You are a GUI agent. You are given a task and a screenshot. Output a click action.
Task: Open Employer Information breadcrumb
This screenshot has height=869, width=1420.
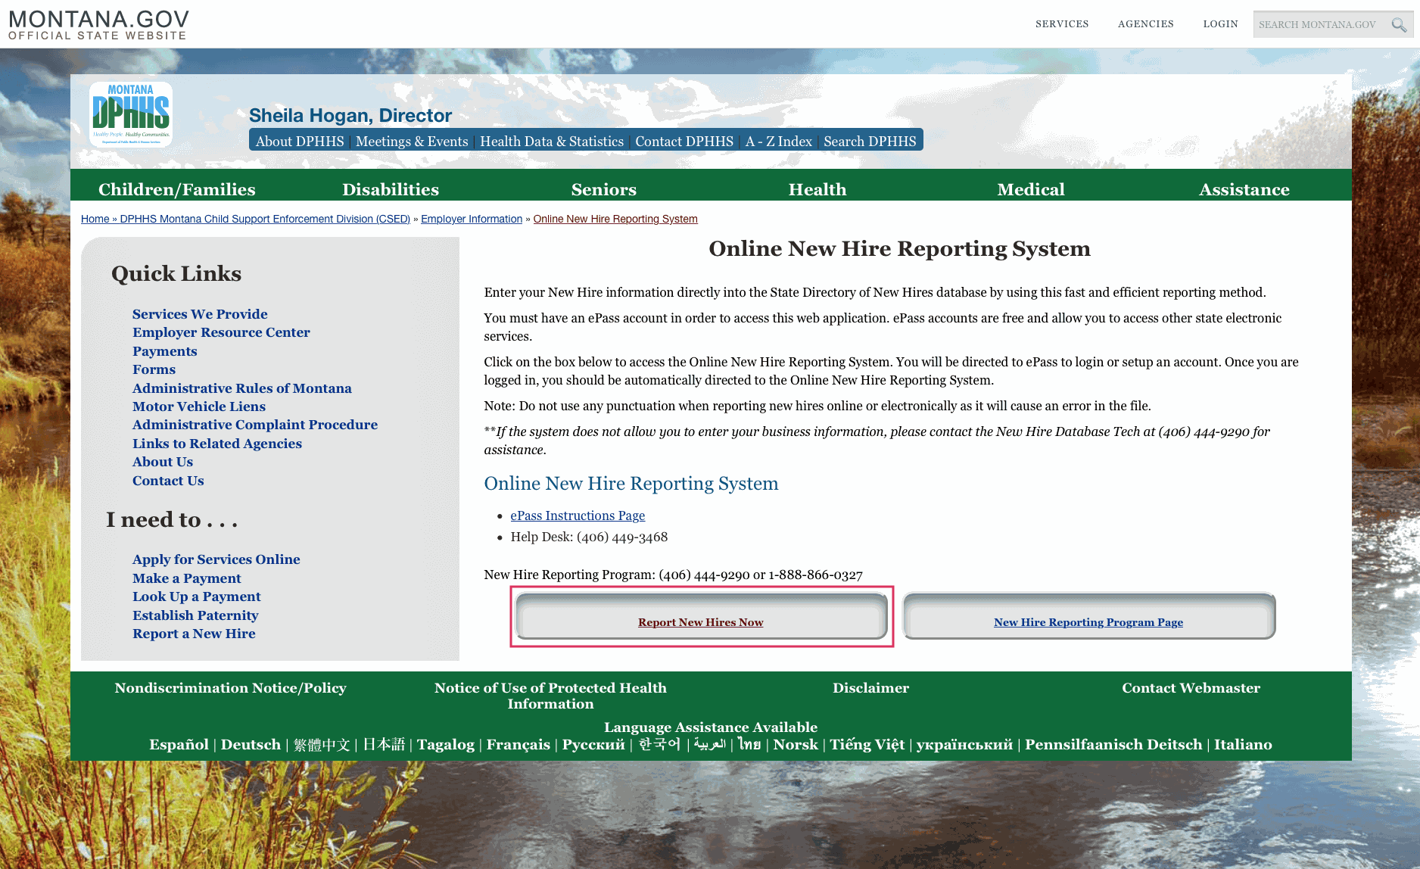(472, 219)
